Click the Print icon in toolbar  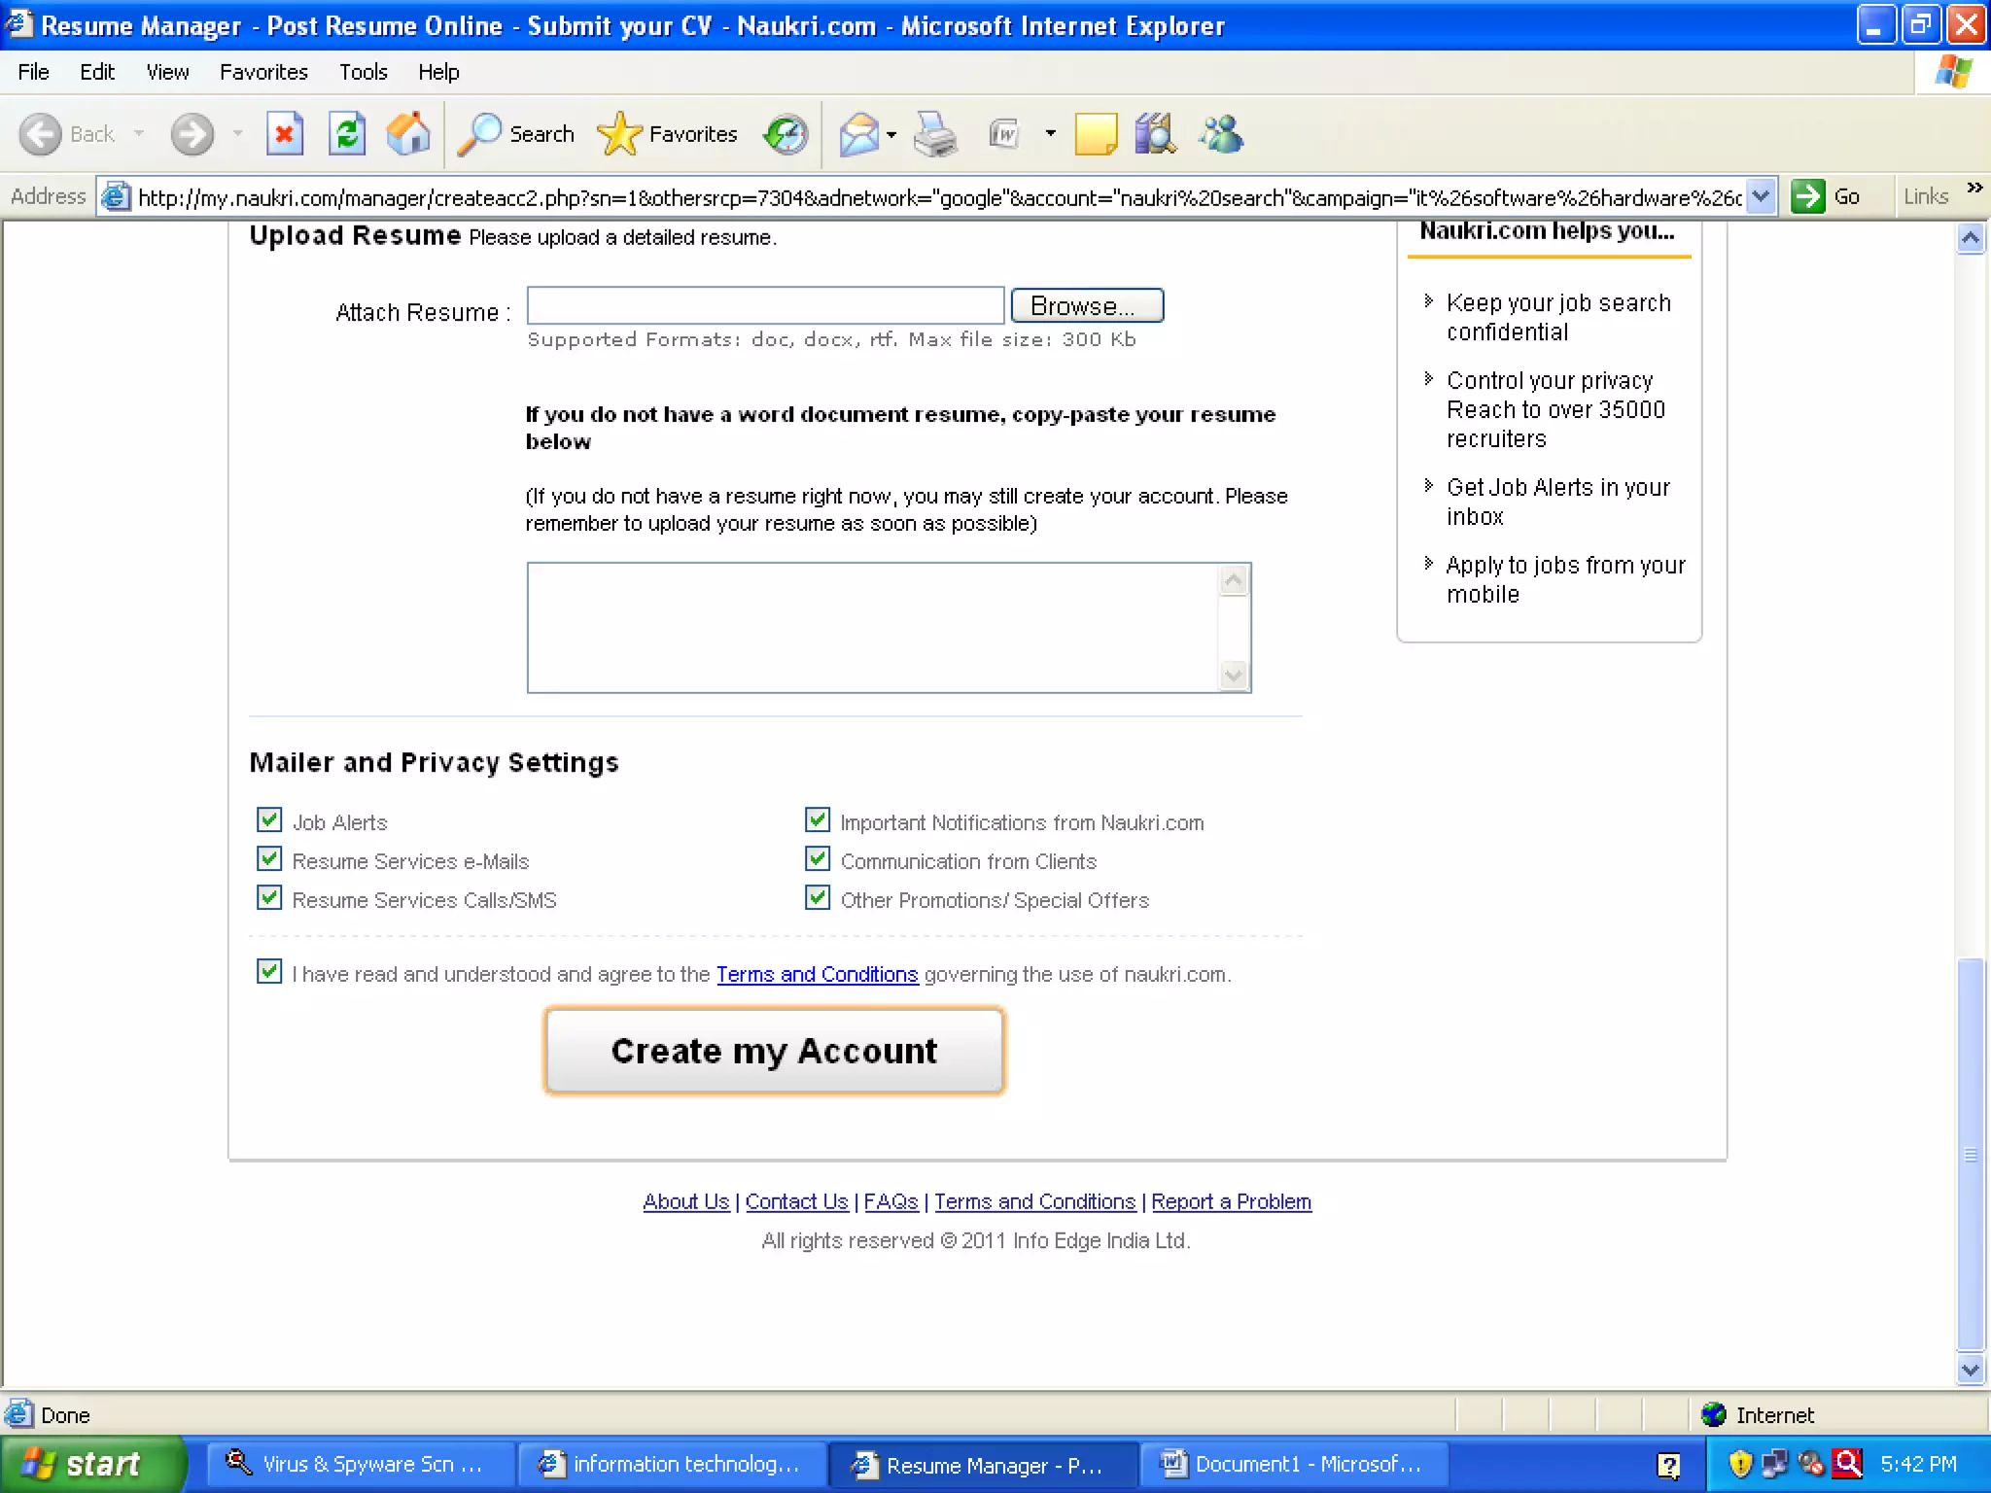(x=935, y=134)
